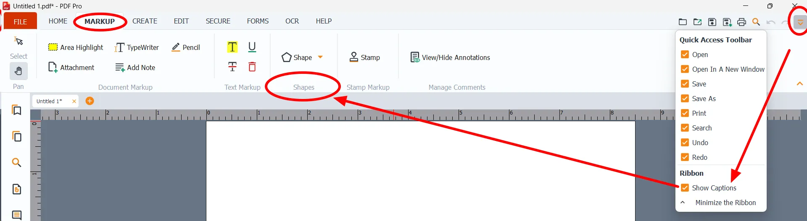Image resolution: width=807 pixels, height=221 pixels.
Task: Open the HELP tab
Action: point(324,21)
